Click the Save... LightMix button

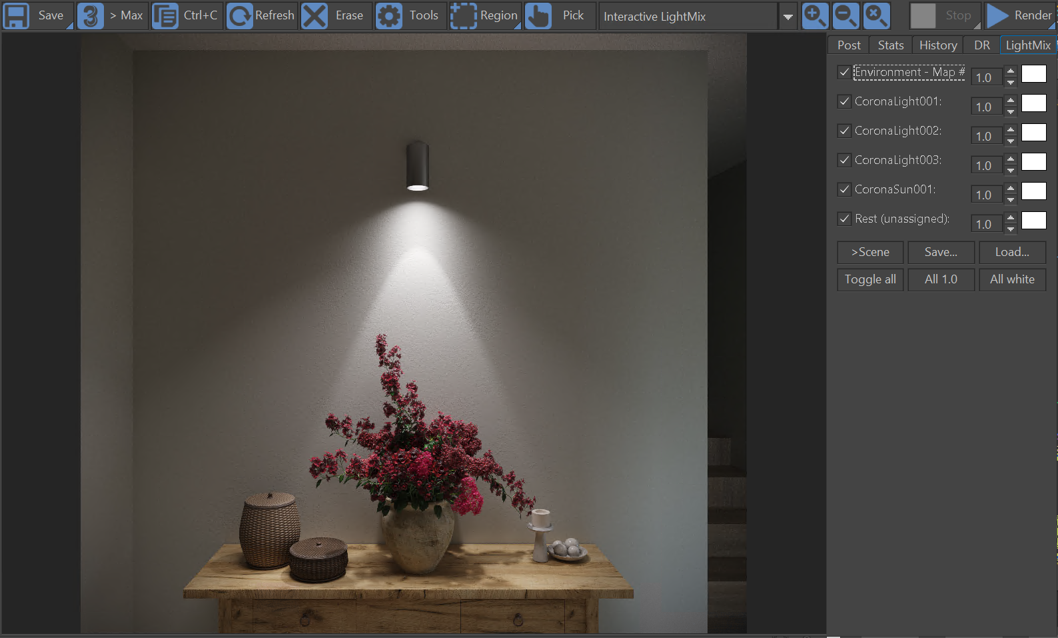tap(941, 252)
